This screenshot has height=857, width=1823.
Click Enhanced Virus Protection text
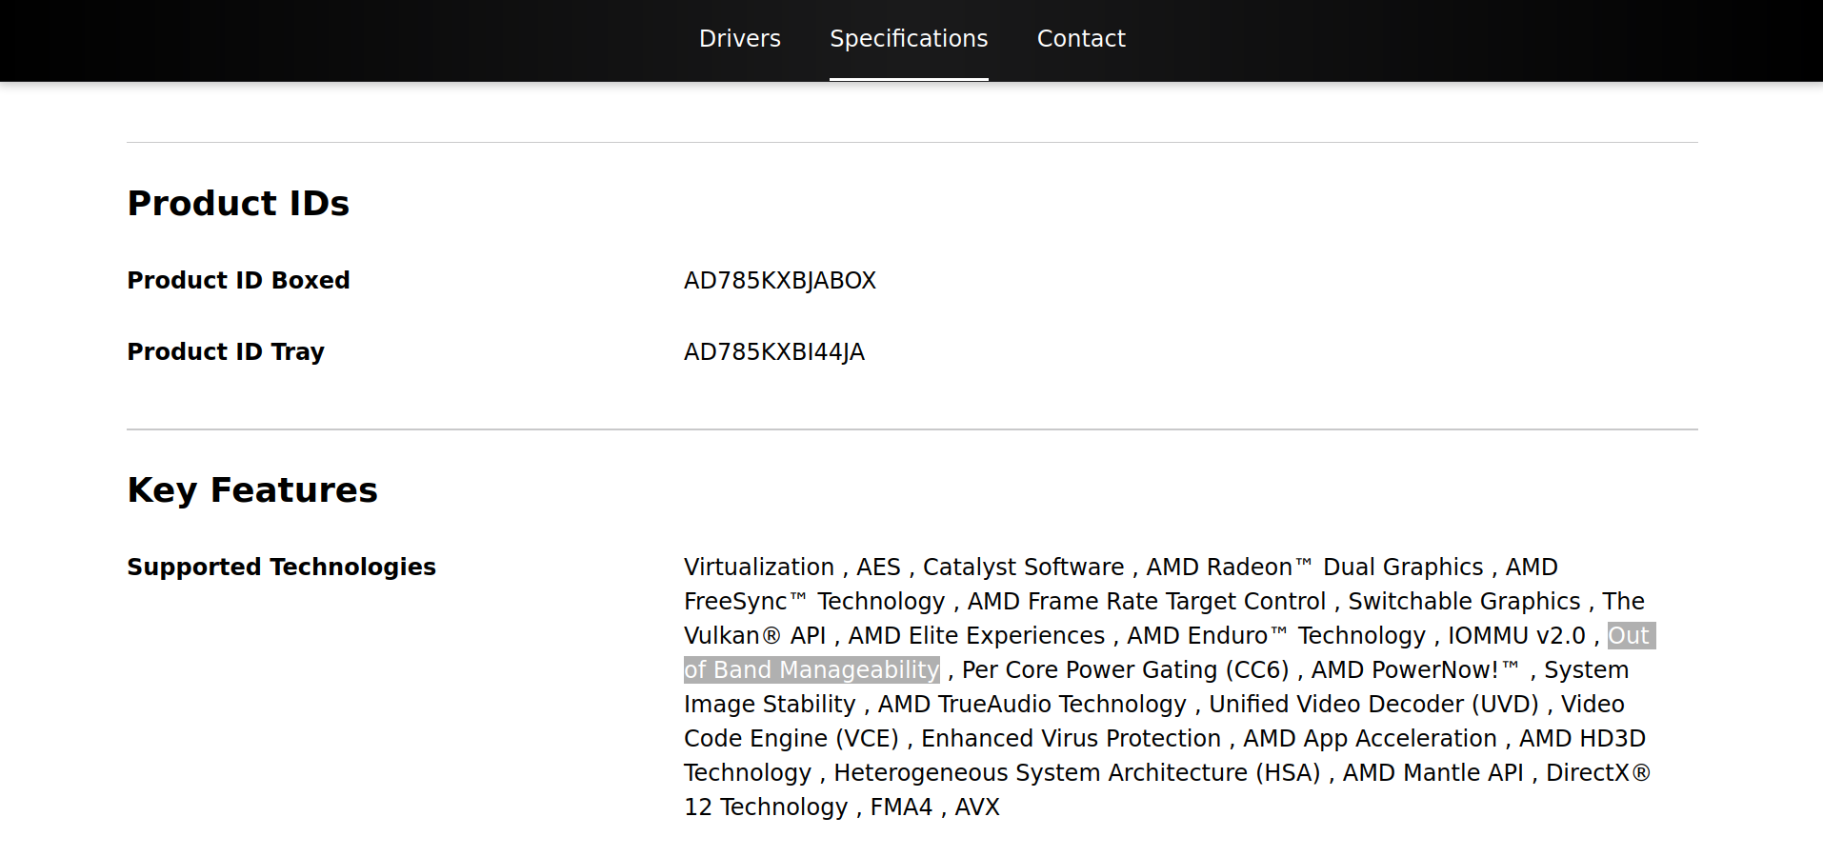pos(1071,739)
